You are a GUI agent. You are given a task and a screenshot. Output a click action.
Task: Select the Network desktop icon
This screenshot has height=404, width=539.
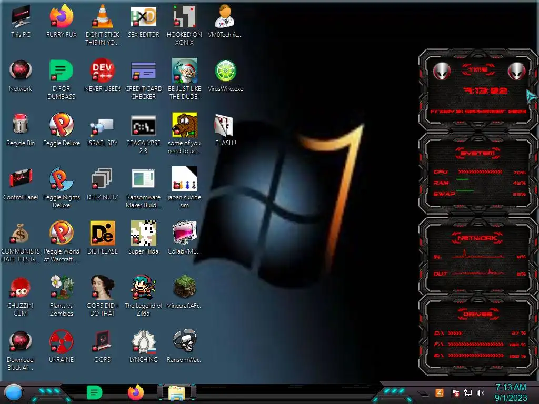[21, 76]
